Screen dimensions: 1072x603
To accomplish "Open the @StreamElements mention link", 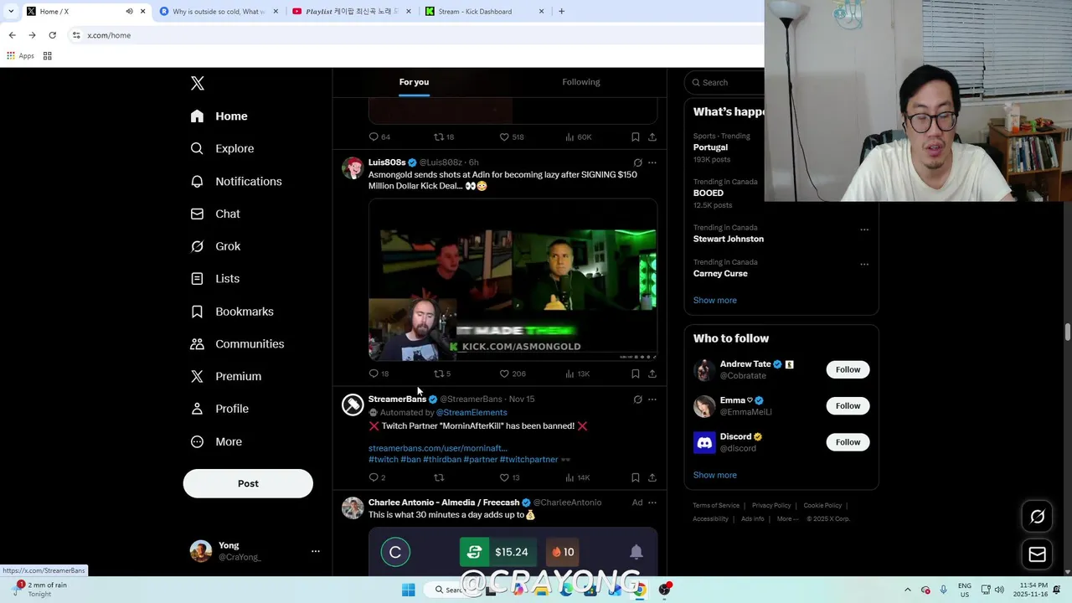I will pos(472,412).
